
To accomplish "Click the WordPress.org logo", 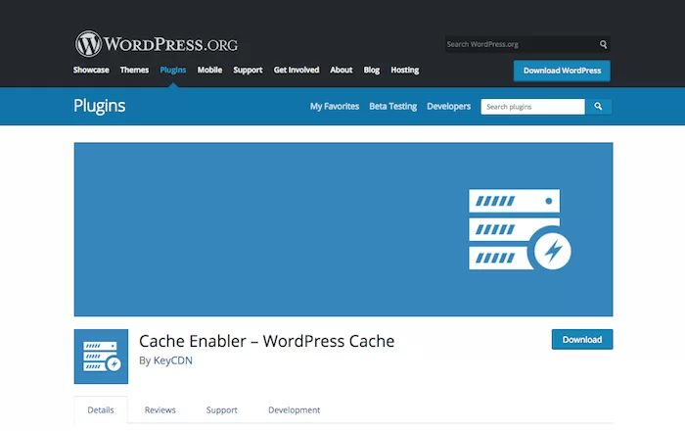I will [156, 44].
